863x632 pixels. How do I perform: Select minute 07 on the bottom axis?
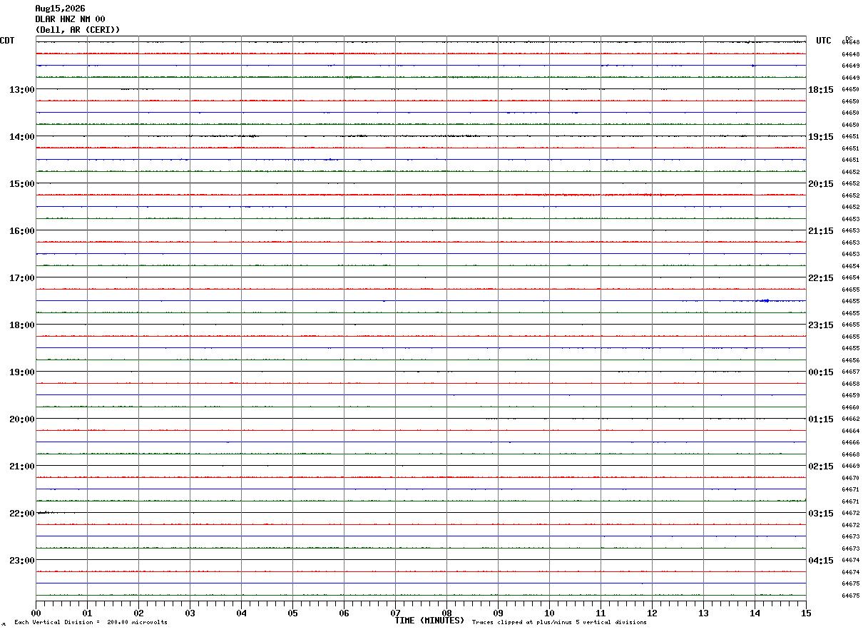pos(395,613)
